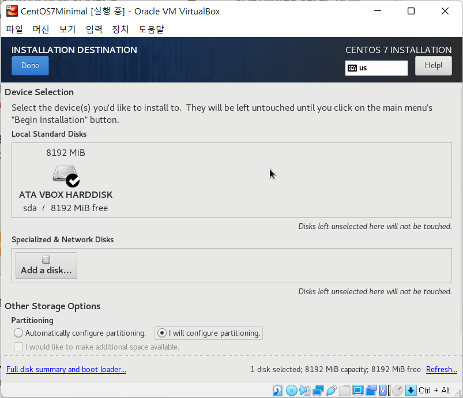The image size is (463, 398).
Task: Click the 'Ctrl + Alt' host key text
Action: [x=434, y=391]
